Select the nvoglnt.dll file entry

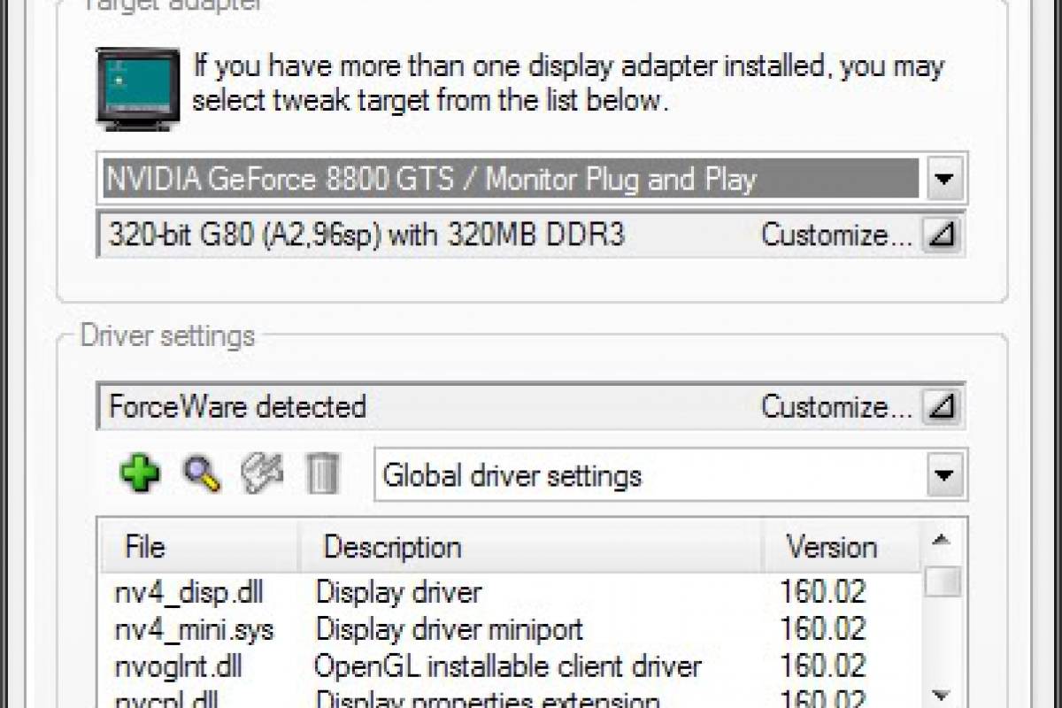(x=179, y=666)
